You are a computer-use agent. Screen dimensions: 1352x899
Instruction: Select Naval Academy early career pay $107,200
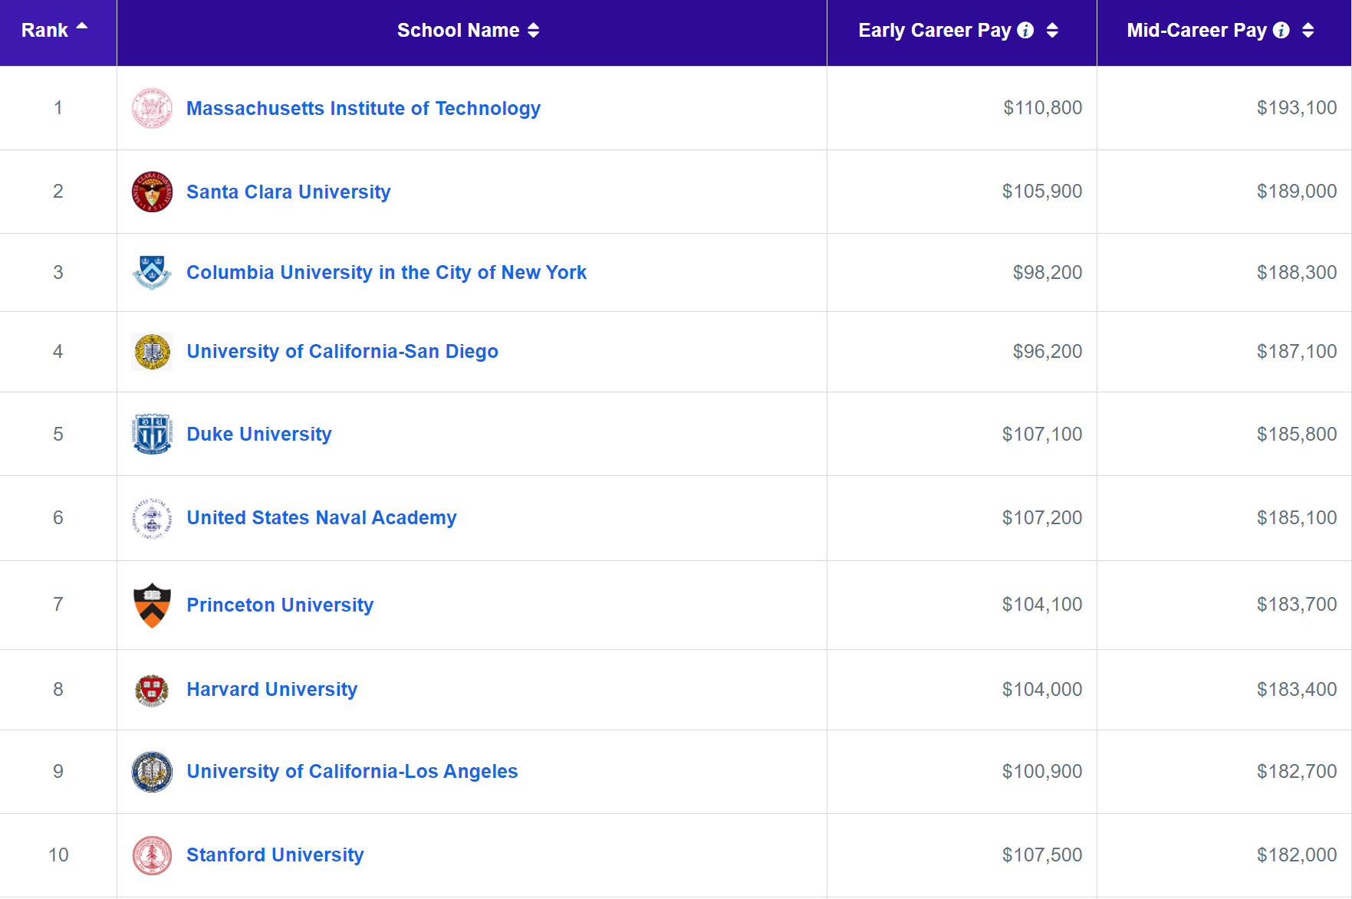1042,517
